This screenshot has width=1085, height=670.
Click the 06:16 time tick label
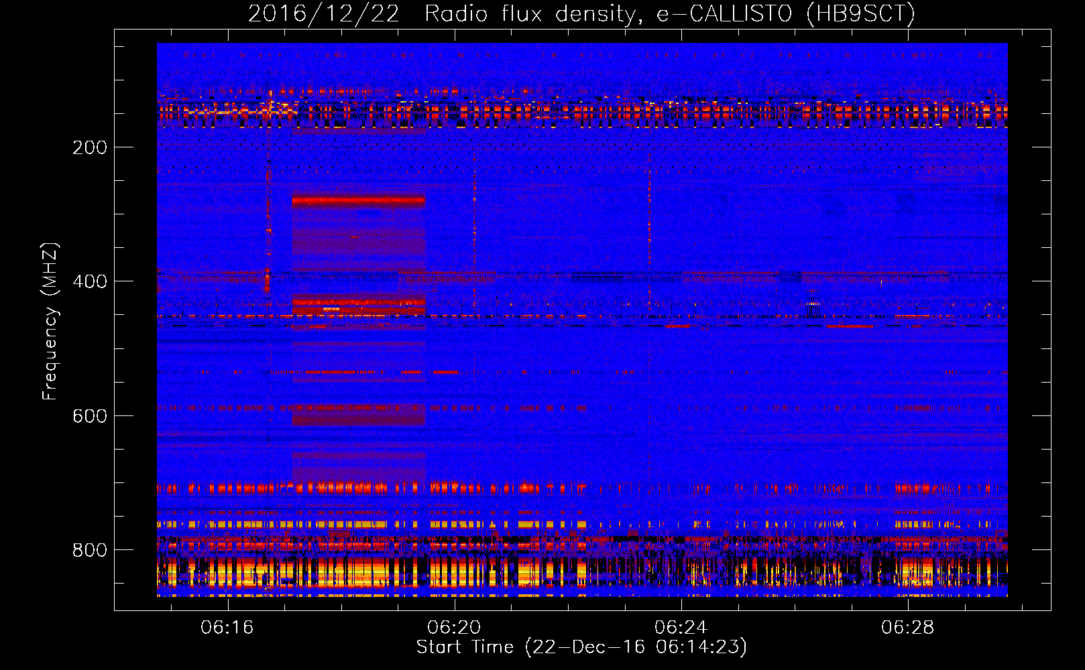(x=227, y=627)
